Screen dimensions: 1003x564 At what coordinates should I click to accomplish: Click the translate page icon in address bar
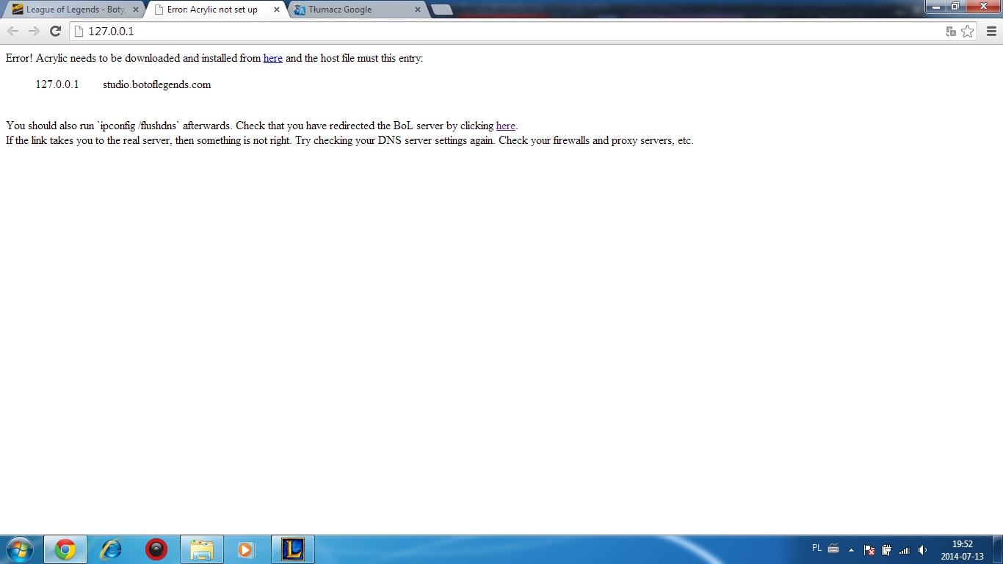951,31
